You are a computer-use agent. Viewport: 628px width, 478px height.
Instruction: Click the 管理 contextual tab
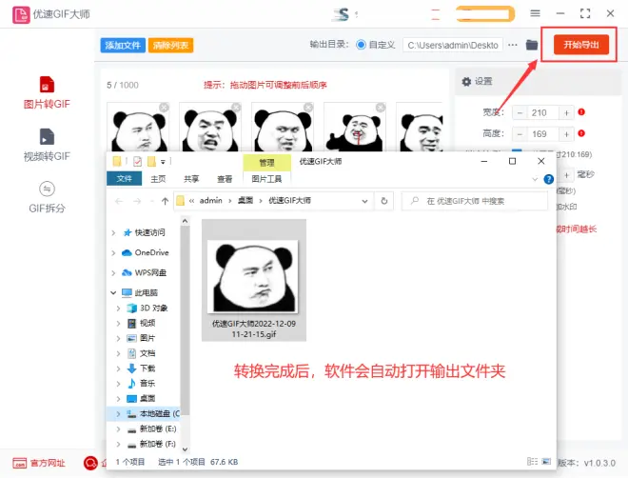(266, 162)
